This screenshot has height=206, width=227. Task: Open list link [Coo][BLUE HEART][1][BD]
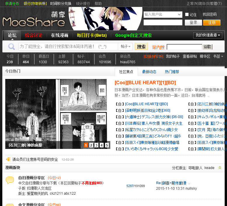pyautogui.click(x=146, y=104)
